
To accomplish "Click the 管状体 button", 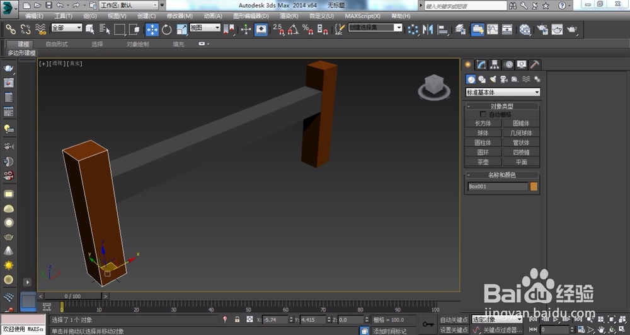I will [x=521, y=143].
